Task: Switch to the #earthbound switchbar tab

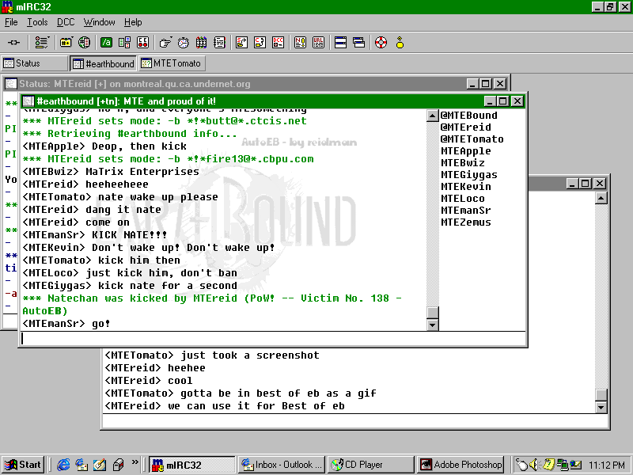Action: [x=104, y=63]
